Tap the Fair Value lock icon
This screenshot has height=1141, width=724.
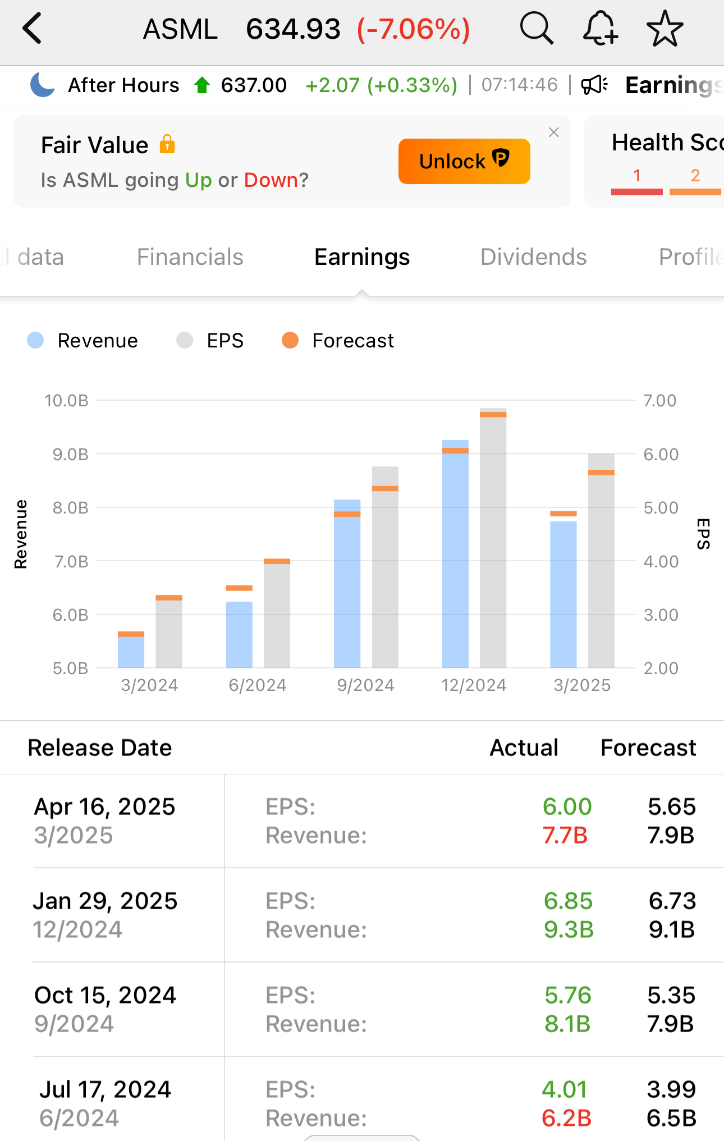coord(167,144)
